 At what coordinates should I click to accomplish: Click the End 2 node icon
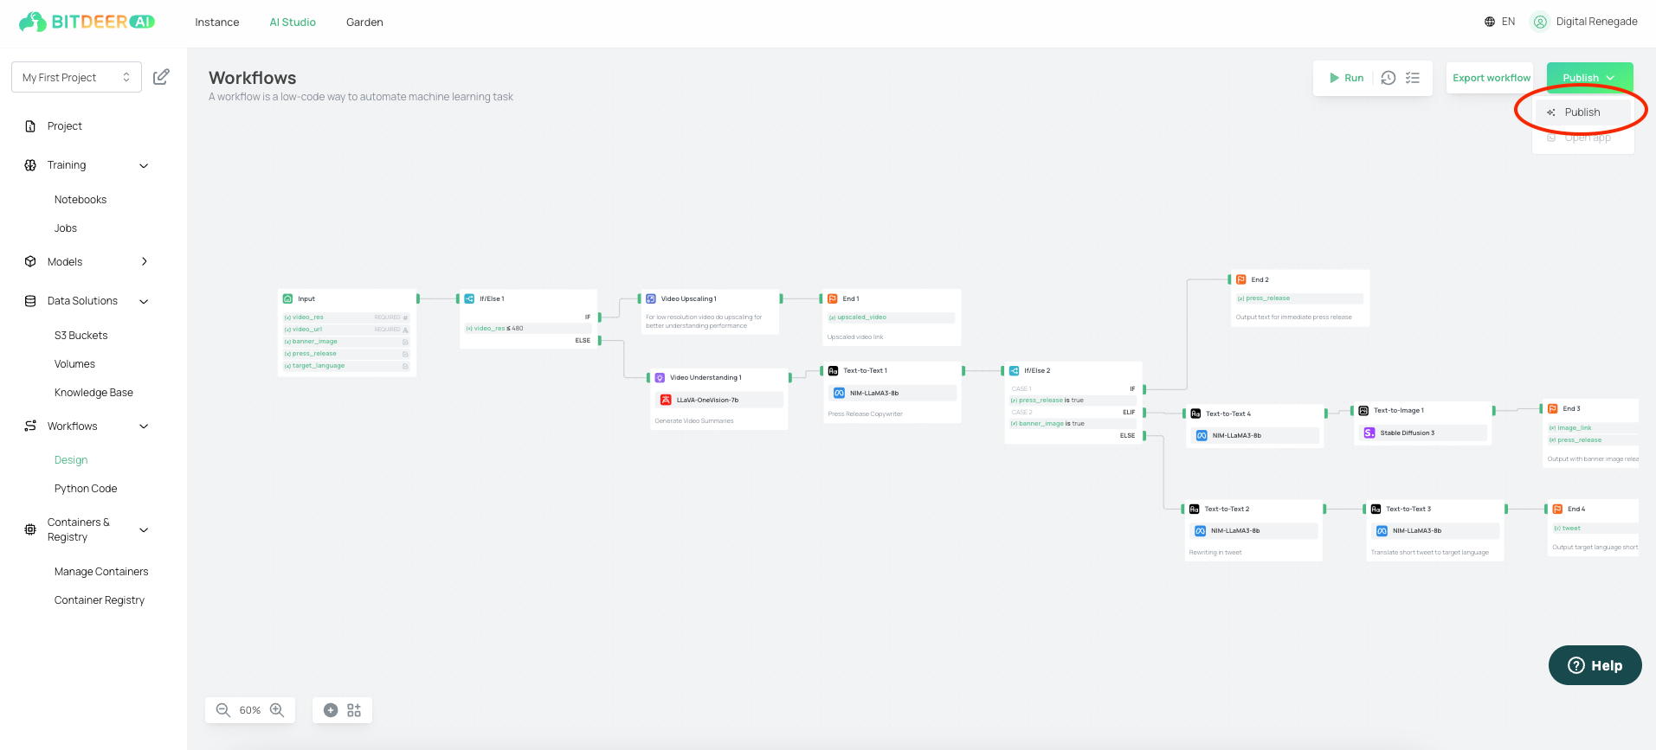(1241, 279)
